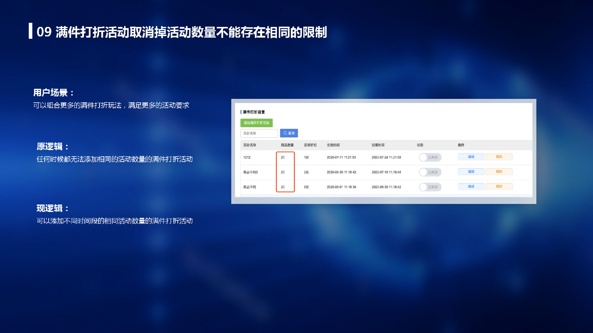Toggle the status switch for 商品不同 row
The image size is (593, 333).
pos(430,187)
